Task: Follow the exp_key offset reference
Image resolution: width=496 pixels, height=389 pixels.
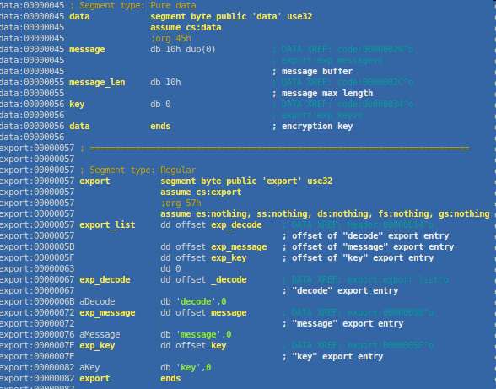Action: tap(229, 258)
